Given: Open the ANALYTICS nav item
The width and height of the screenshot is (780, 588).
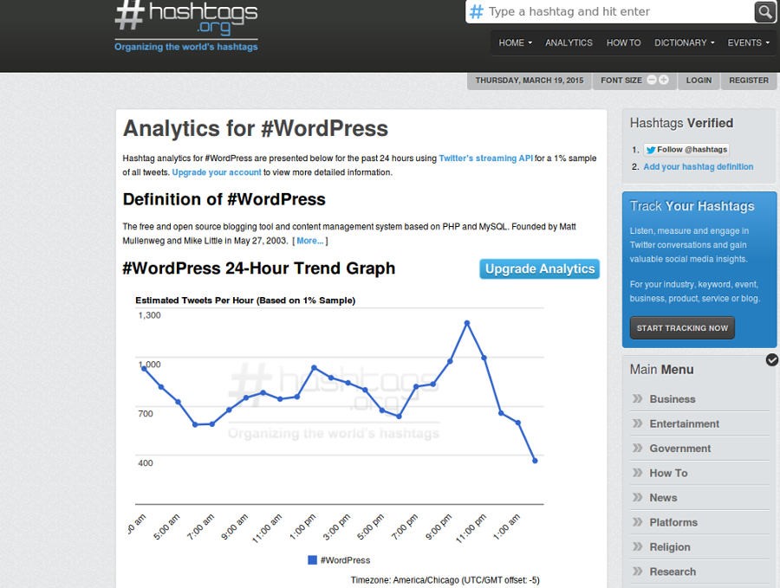Looking at the screenshot, I should 569,42.
